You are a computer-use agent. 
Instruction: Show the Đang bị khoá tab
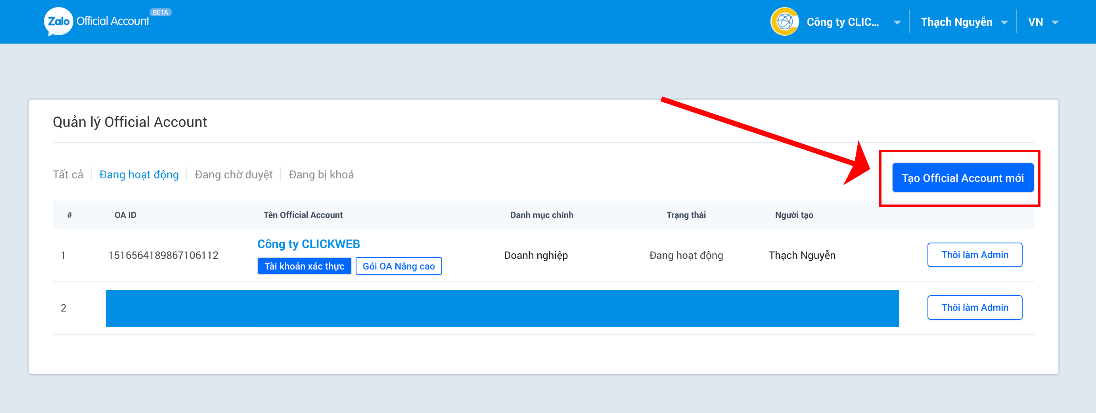click(321, 174)
